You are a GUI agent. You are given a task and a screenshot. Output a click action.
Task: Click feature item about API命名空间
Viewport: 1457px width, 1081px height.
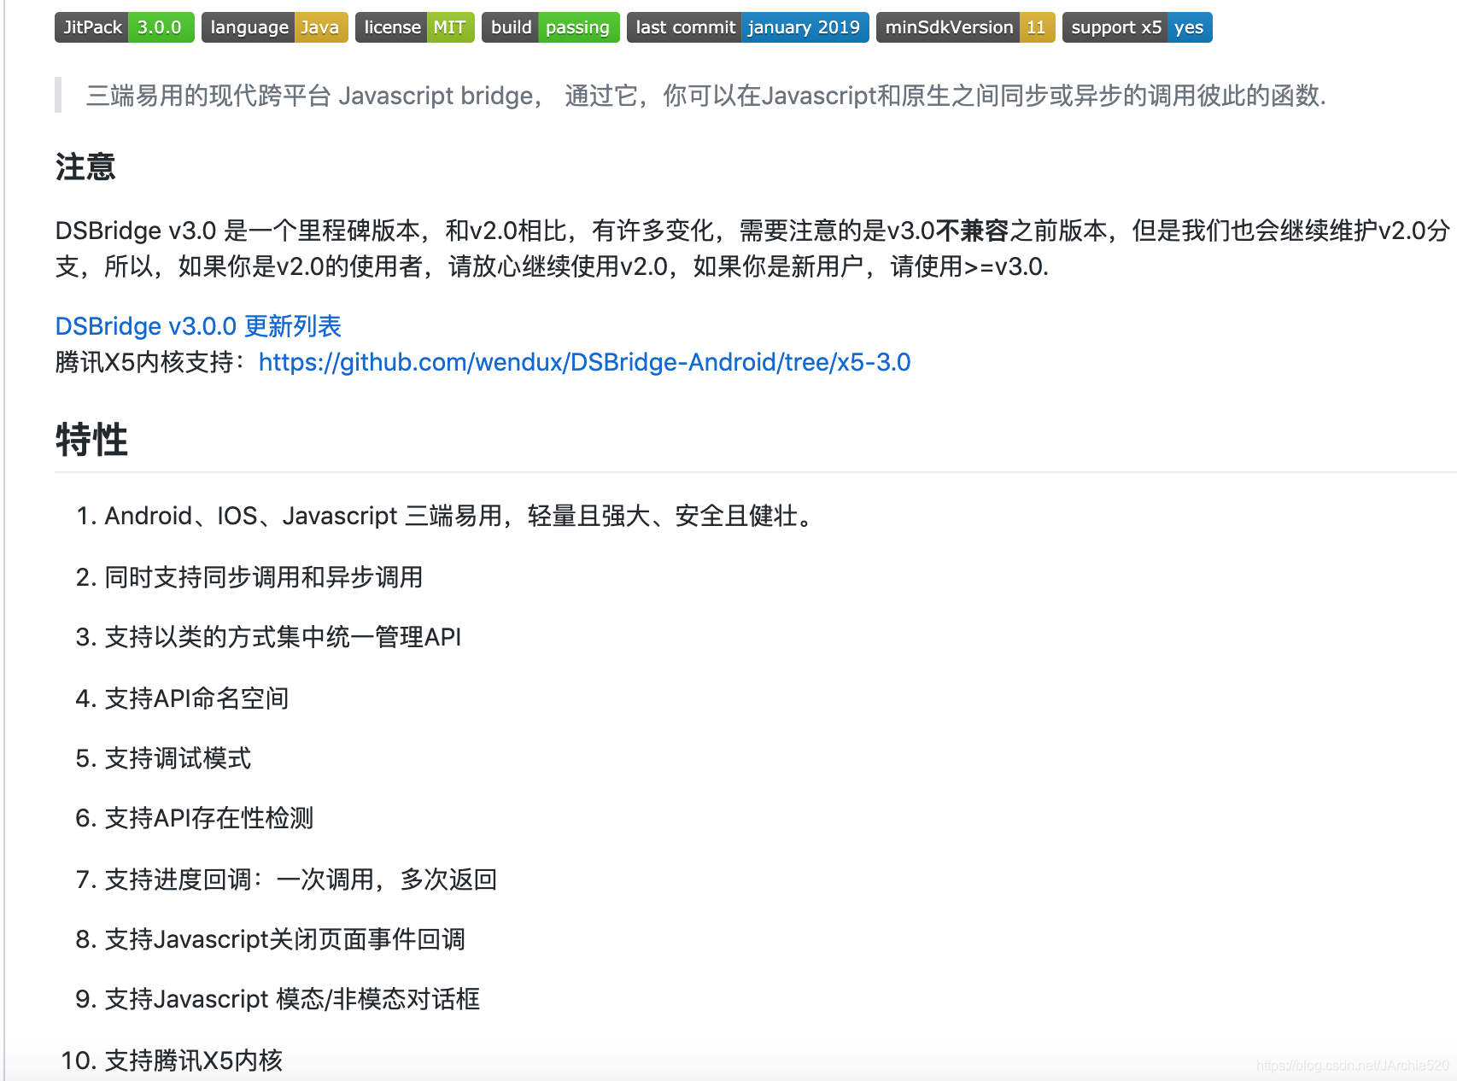[x=182, y=698]
